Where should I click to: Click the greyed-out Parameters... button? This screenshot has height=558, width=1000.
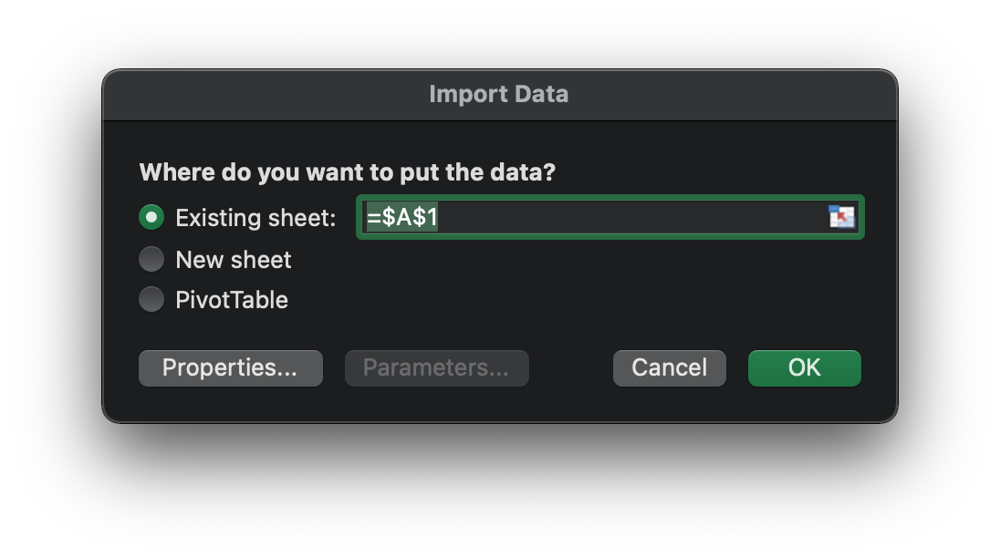pyautogui.click(x=437, y=368)
